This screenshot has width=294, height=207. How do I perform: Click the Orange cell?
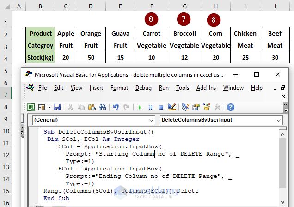tap(91, 33)
